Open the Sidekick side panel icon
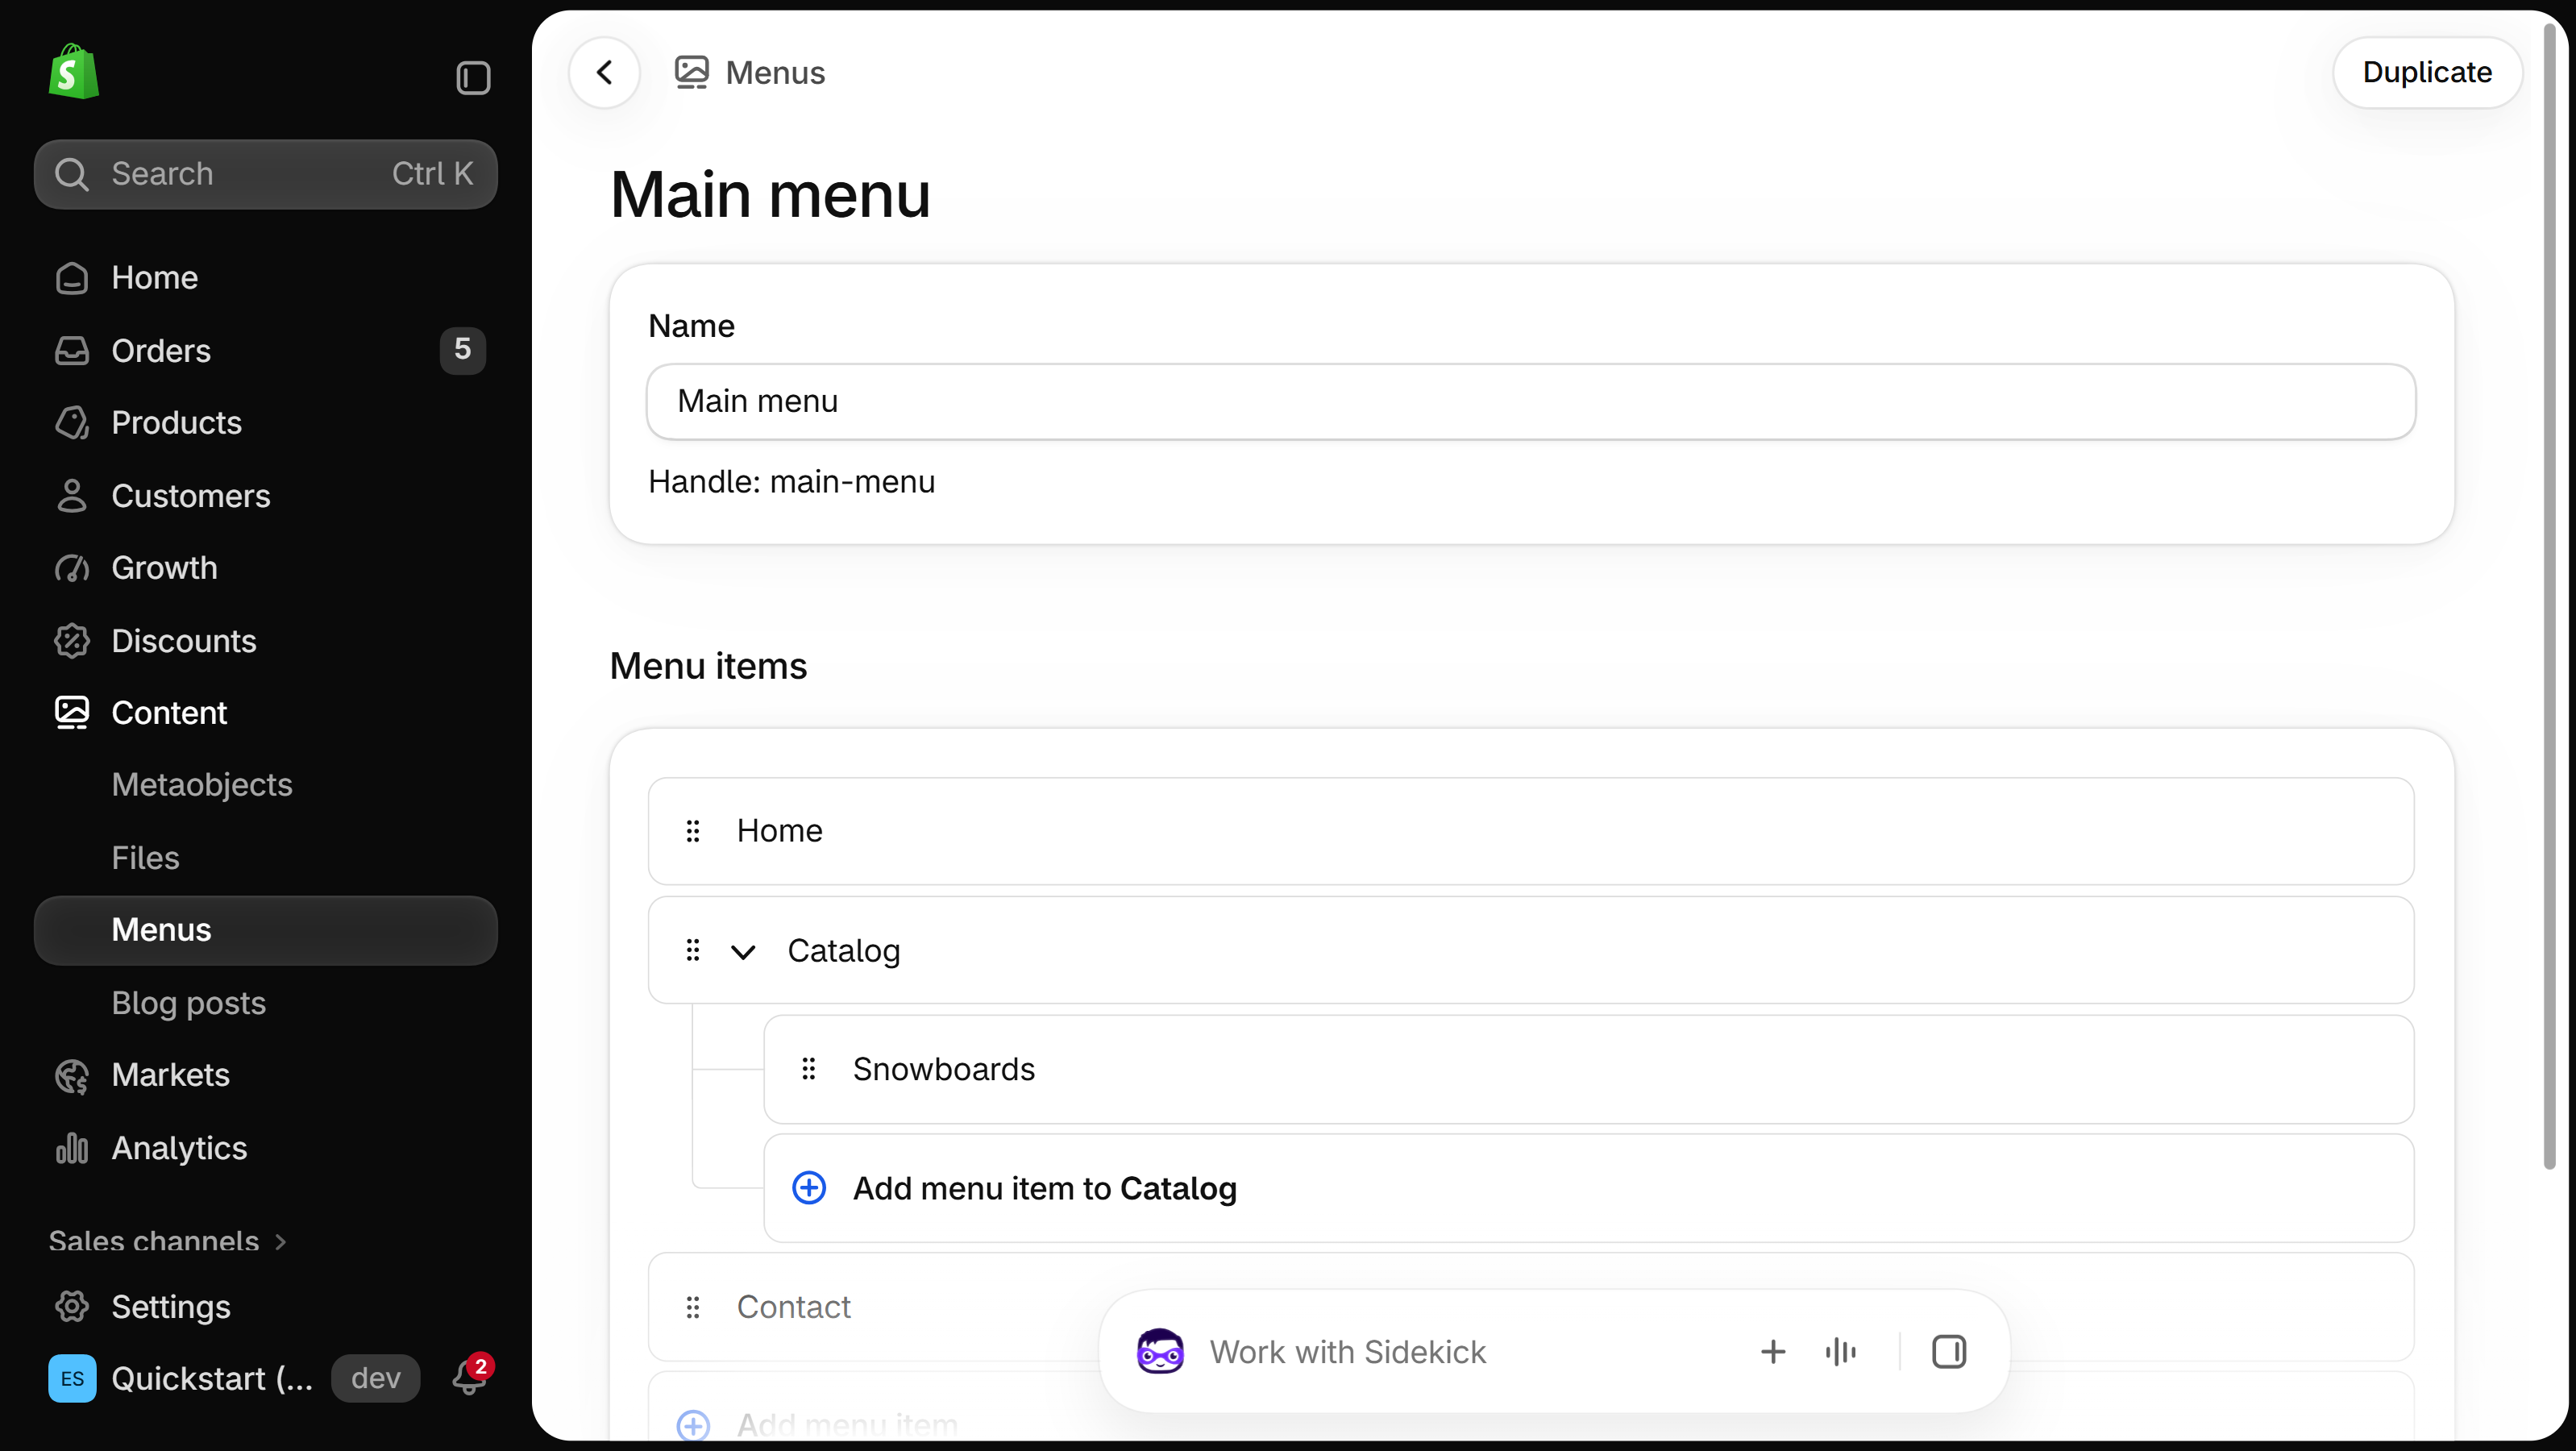 [x=1948, y=1352]
